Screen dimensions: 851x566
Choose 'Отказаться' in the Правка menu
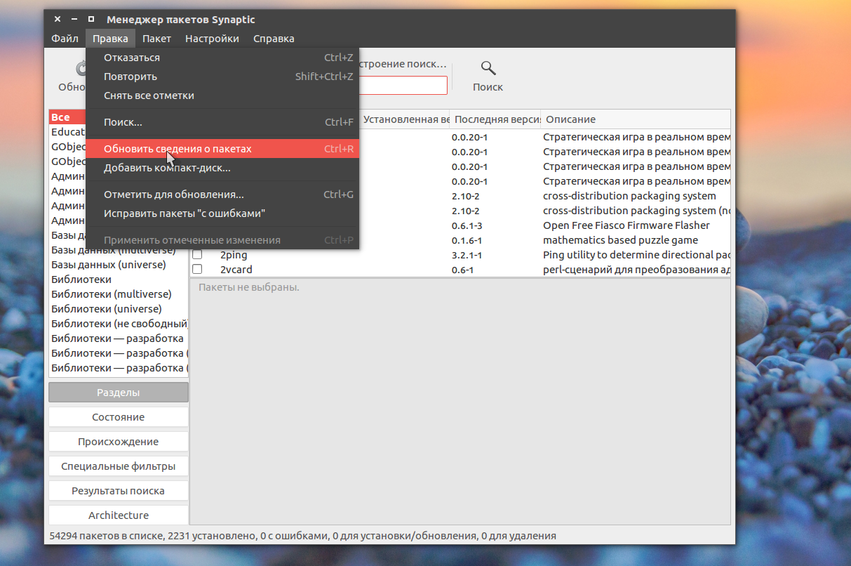tap(132, 58)
